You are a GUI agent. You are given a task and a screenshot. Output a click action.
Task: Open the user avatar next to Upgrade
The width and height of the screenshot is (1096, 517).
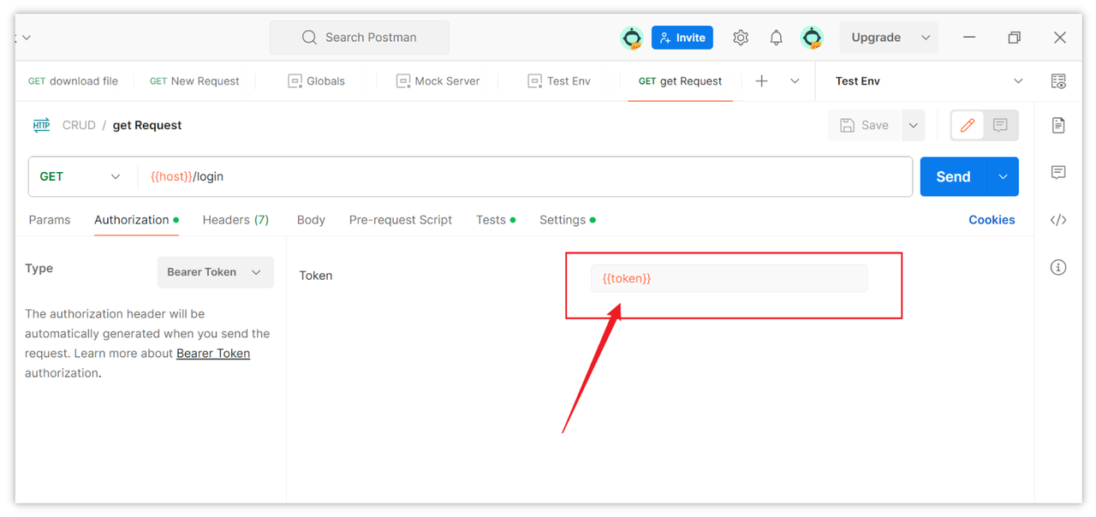point(812,38)
